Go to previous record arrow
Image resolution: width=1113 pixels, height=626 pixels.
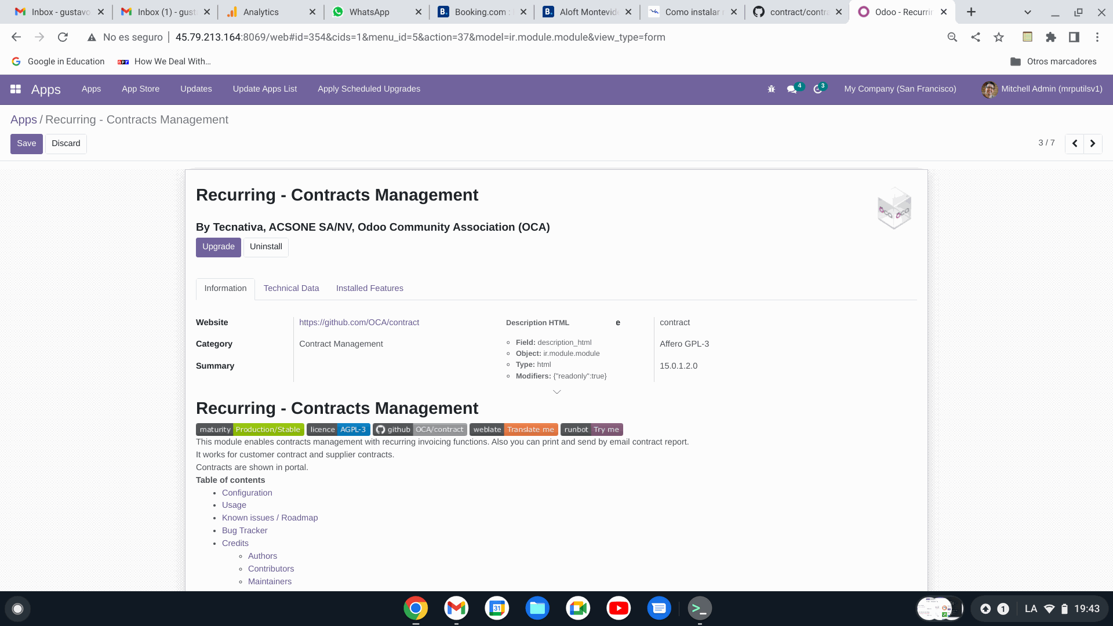[x=1074, y=144]
